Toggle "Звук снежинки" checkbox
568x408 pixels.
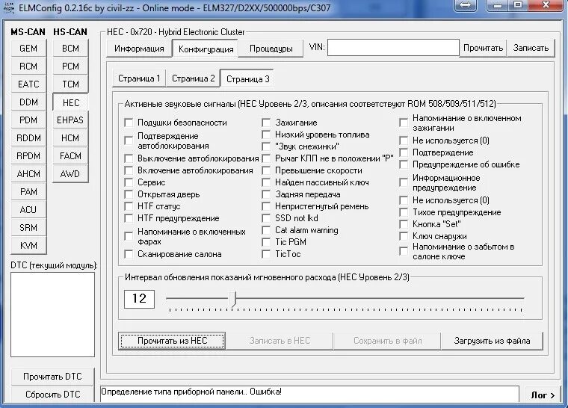pos(266,146)
